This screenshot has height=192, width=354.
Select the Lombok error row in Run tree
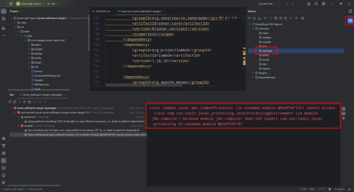pyautogui.click(x=78, y=135)
